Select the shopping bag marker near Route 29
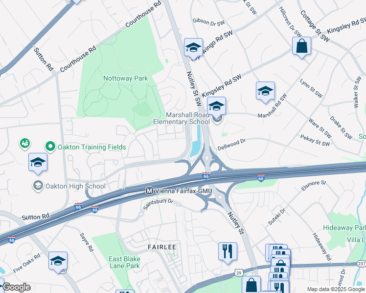Screen dimensions: 366x293 251,284
